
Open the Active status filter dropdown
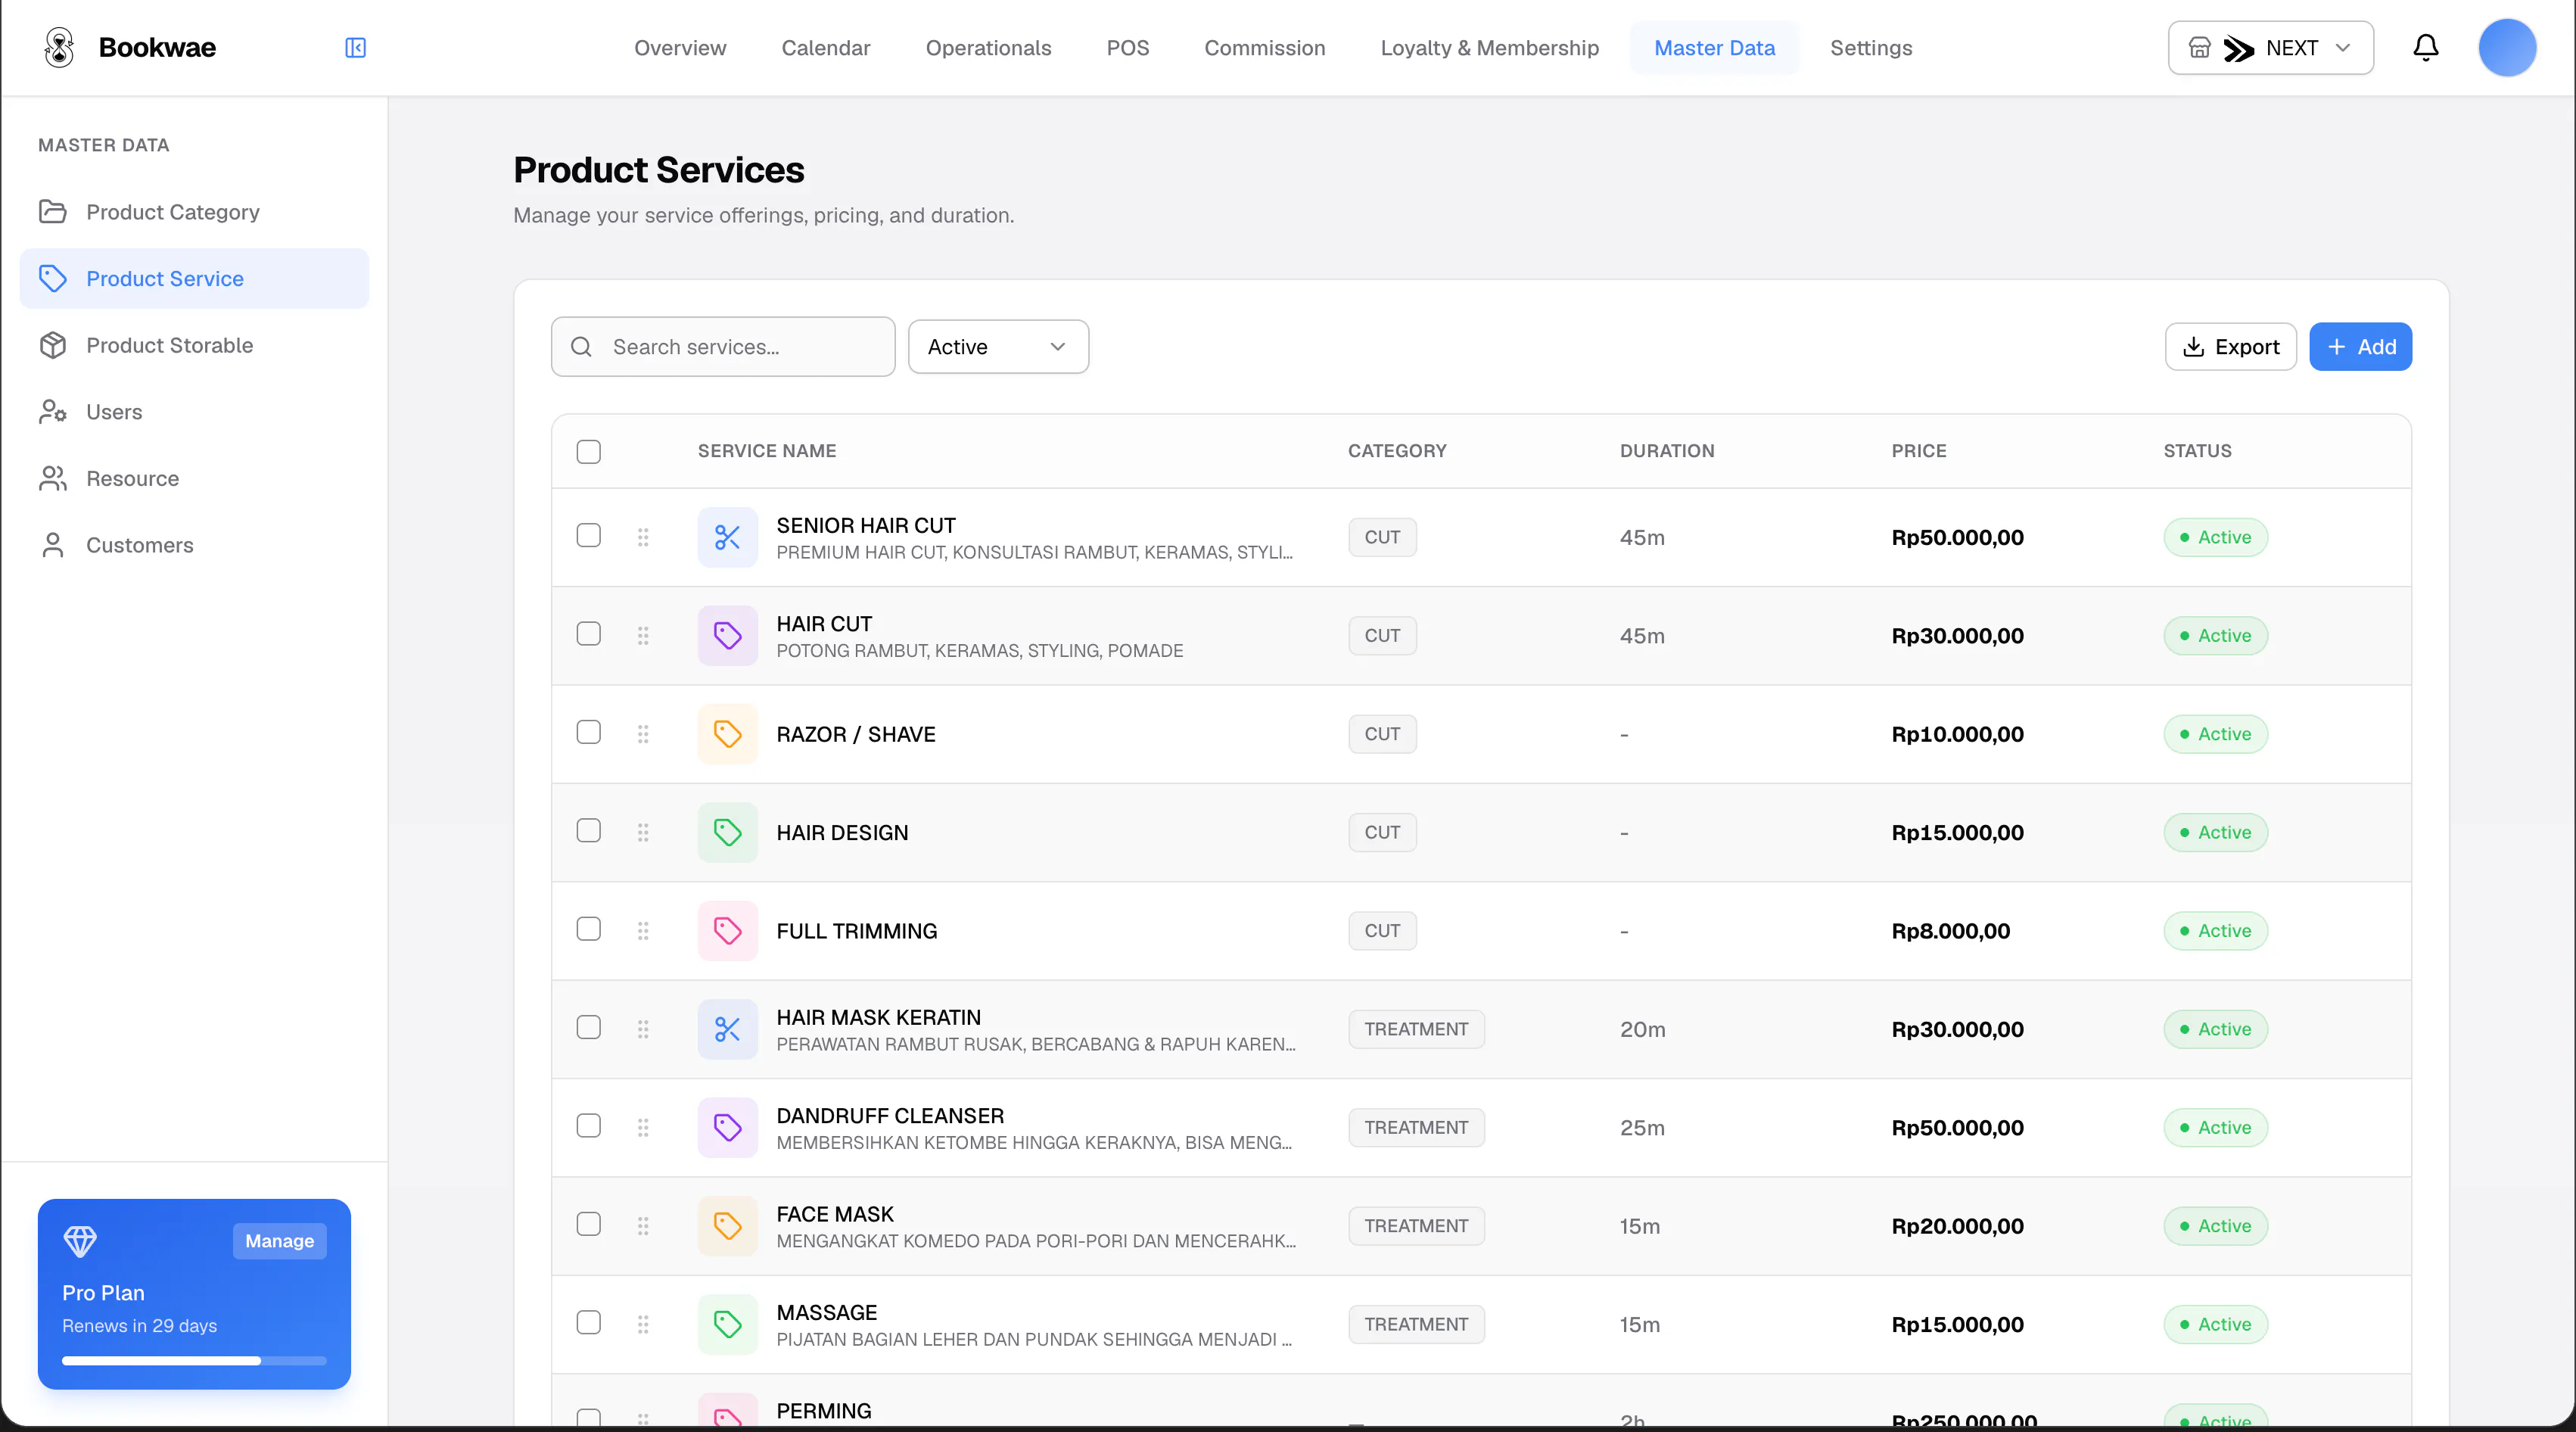(x=998, y=347)
